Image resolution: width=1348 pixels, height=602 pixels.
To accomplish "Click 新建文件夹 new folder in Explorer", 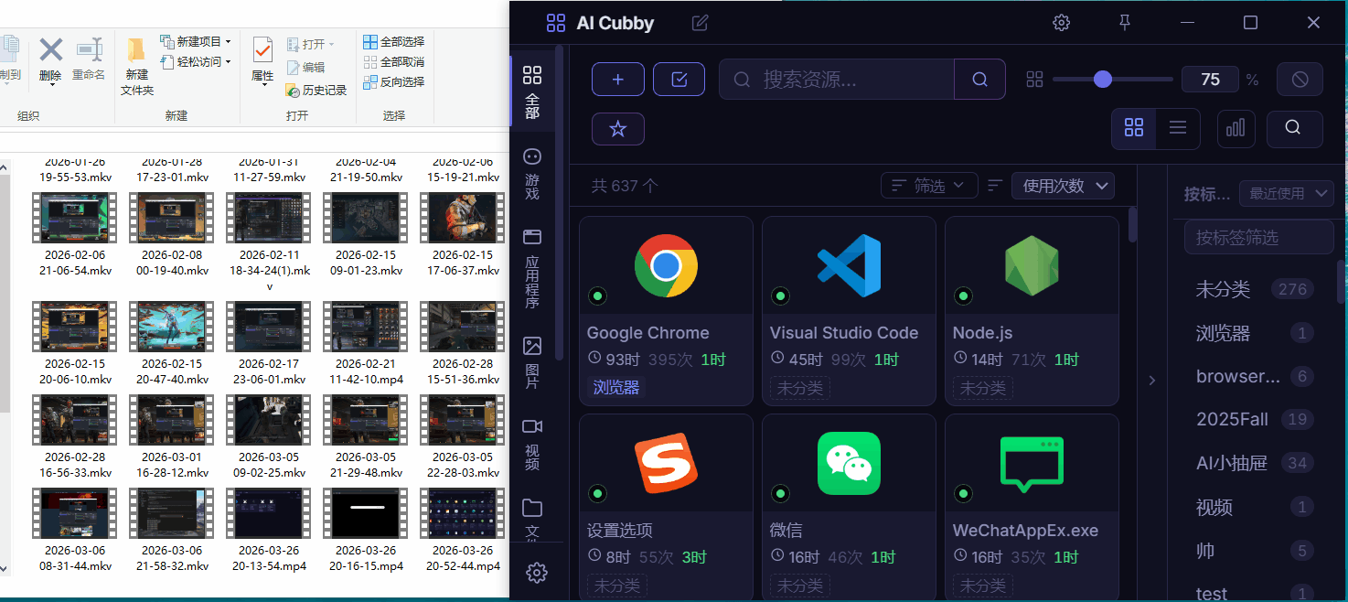I will [137, 66].
